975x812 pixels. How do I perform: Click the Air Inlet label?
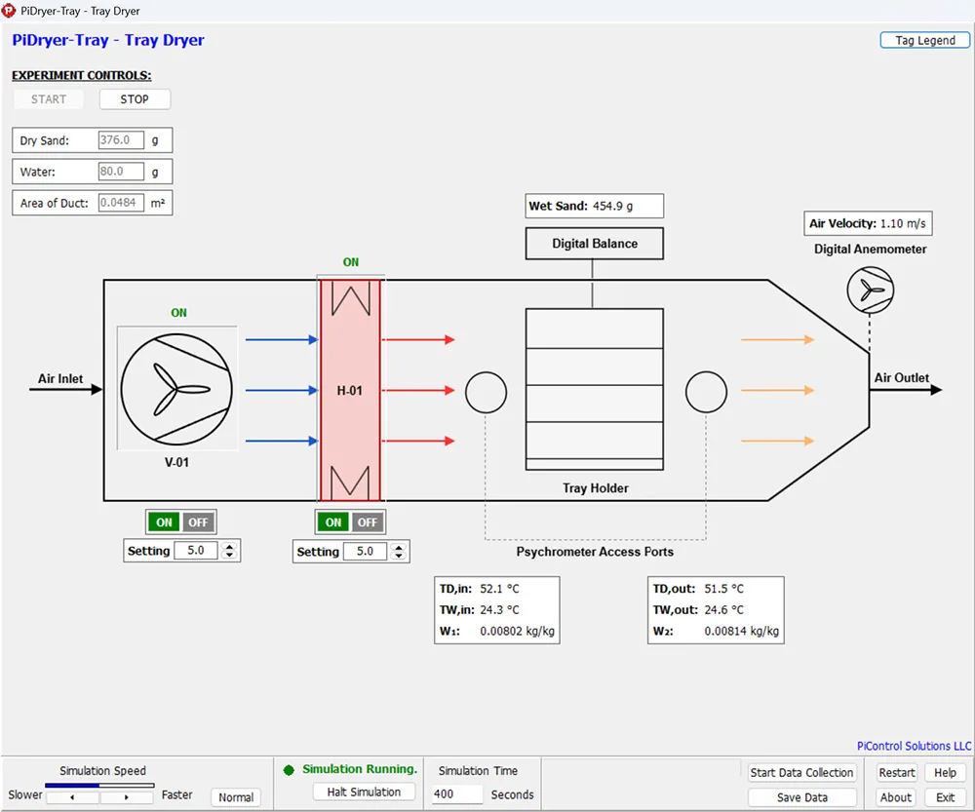(x=60, y=378)
